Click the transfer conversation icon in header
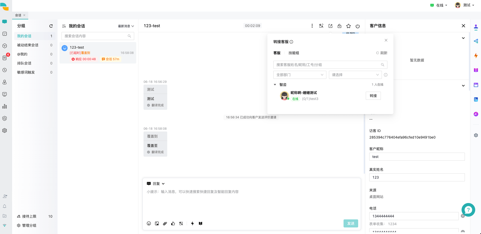This screenshot has height=234, width=481. click(x=330, y=26)
